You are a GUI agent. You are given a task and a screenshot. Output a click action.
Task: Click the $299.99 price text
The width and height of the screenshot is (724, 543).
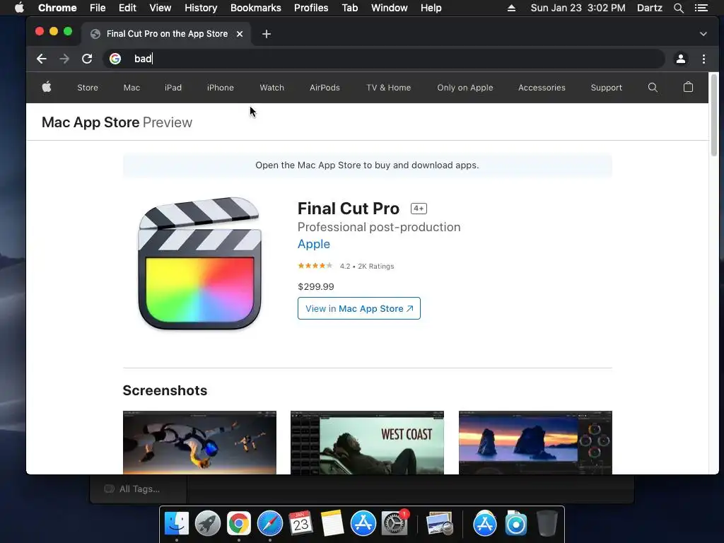point(316,287)
